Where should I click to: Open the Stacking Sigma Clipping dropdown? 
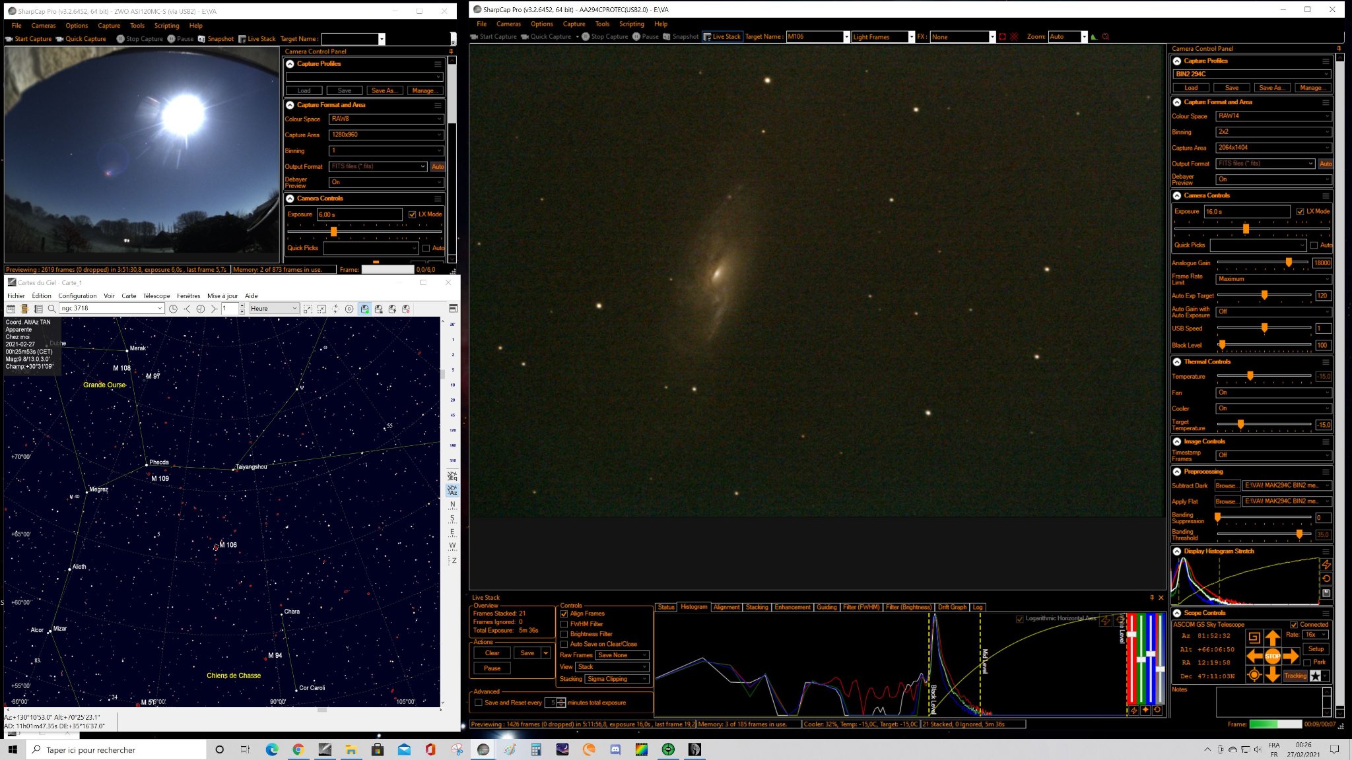tap(617, 679)
